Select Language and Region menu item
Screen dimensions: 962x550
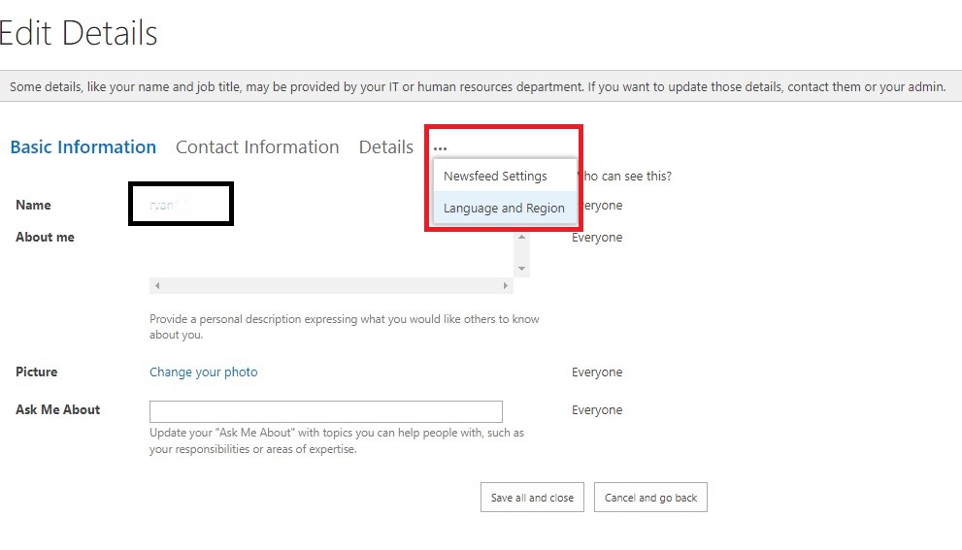[x=505, y=208]
